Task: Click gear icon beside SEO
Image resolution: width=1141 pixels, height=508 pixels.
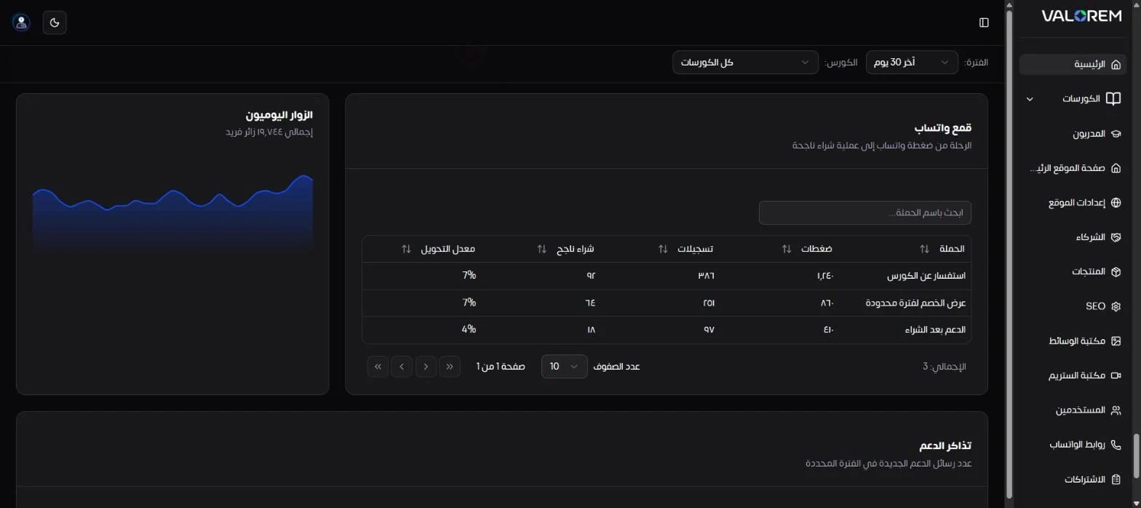Action: 1116,306
